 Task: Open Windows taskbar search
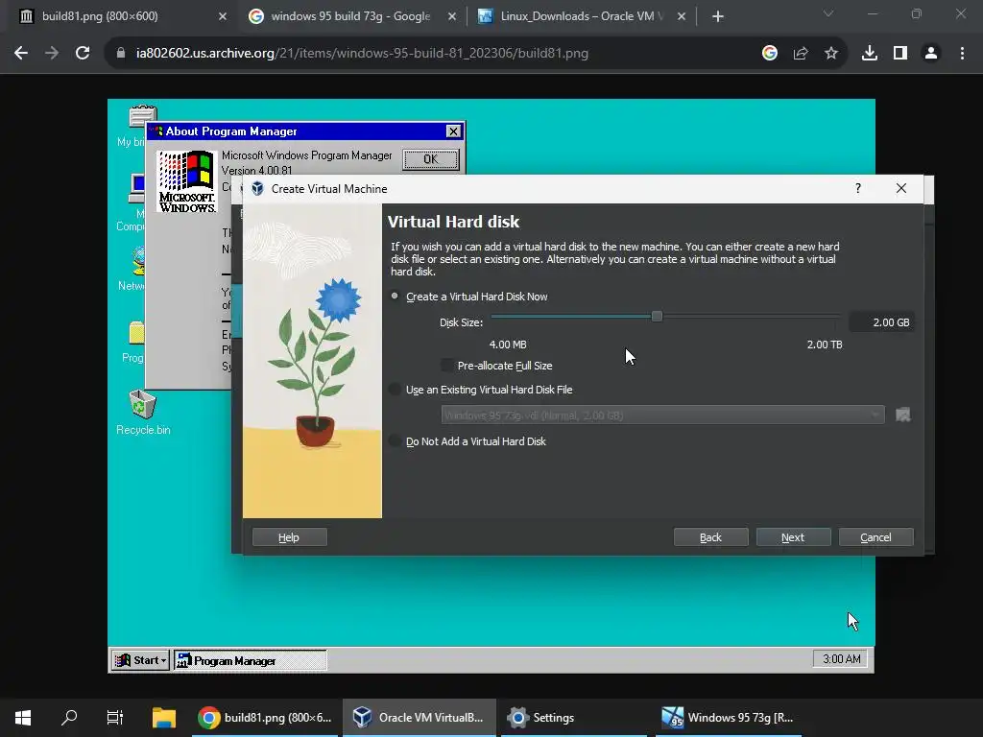click(69, 718)
